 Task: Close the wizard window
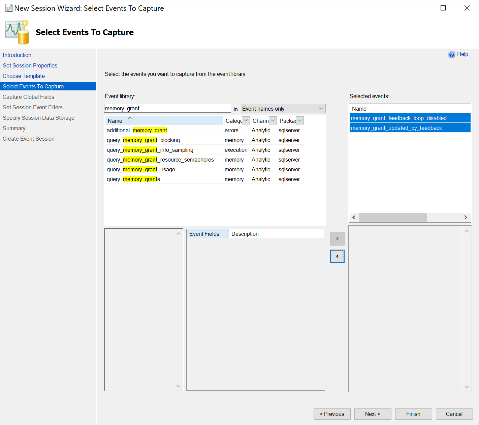[467, 8]
